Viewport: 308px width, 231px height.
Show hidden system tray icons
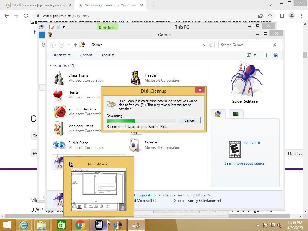click(x=258, y=225)
